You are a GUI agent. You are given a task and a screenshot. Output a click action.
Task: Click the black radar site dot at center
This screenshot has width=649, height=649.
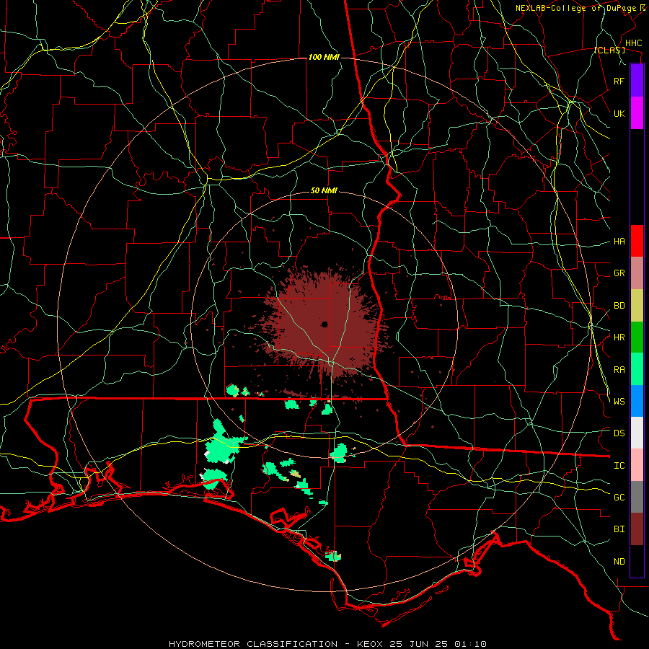coord(324,324)
